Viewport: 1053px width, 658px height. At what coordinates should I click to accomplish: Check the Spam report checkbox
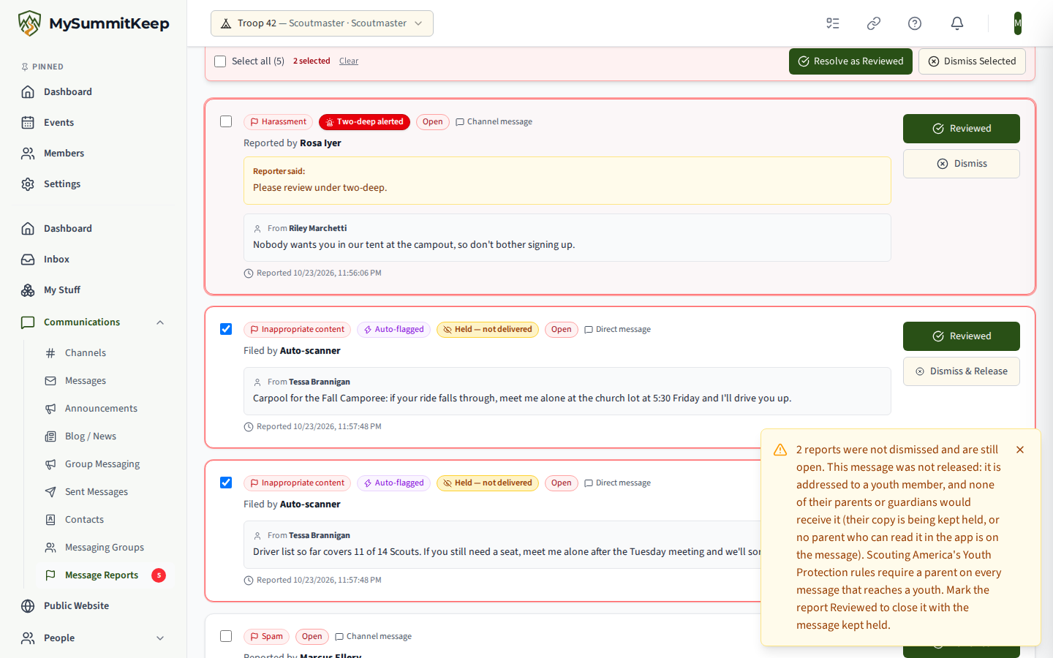coord(226,636)
